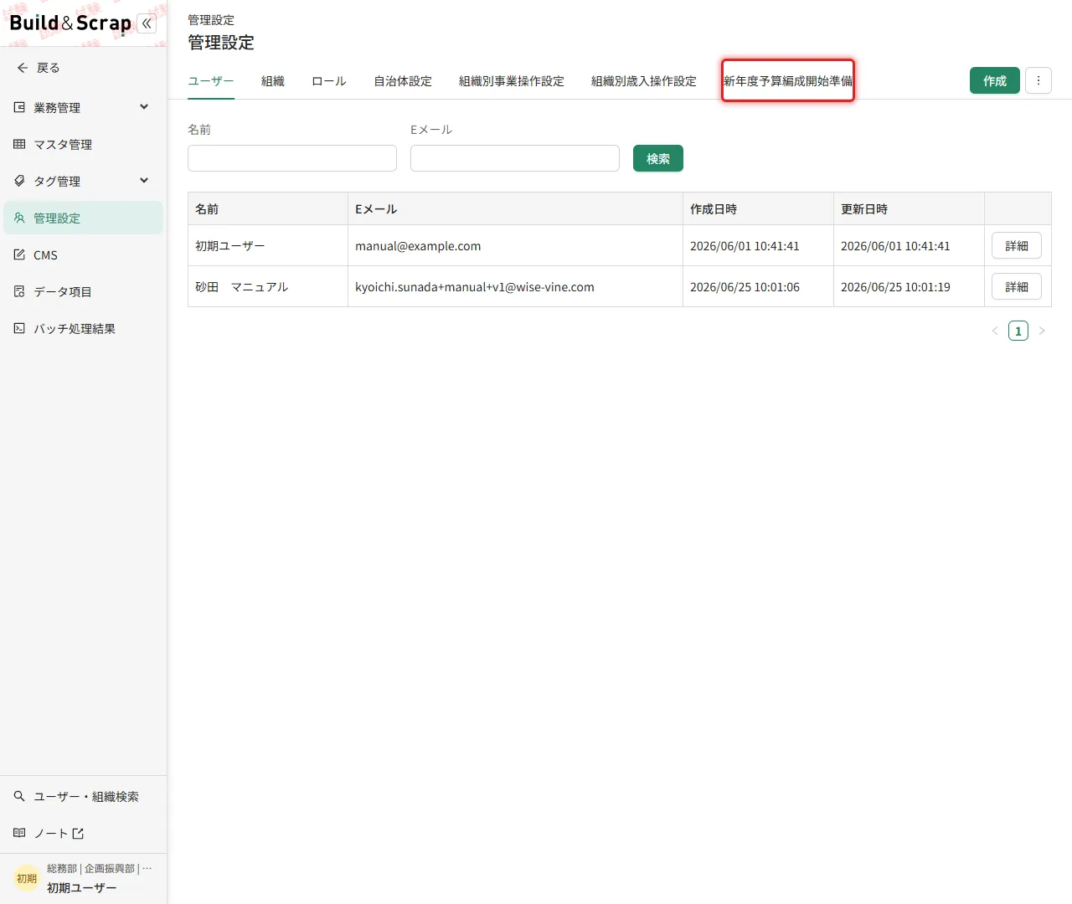
Task: Open 詳細 for 砂田 マニュアル row
Action: click(x=1017, y=286)
